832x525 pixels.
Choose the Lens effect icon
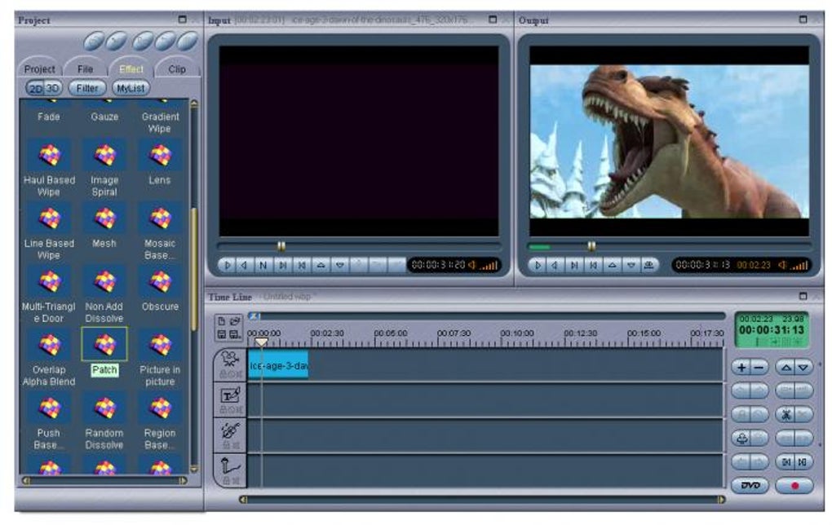tap(160, 155)
